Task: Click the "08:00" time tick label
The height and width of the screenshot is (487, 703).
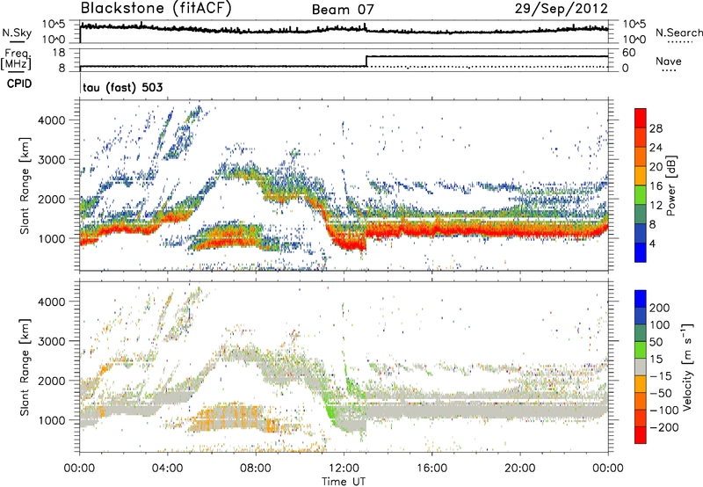Action: 256,469
